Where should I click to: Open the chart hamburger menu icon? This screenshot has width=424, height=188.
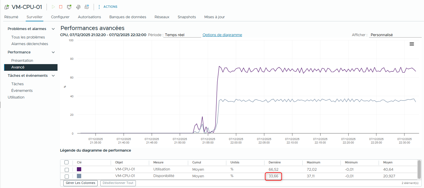pos(412,44)
